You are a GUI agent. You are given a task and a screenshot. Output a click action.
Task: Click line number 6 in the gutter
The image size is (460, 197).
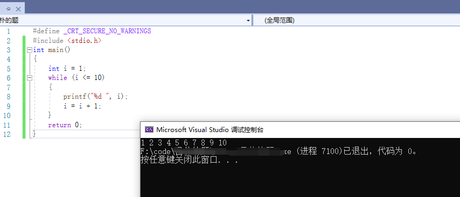8,78
